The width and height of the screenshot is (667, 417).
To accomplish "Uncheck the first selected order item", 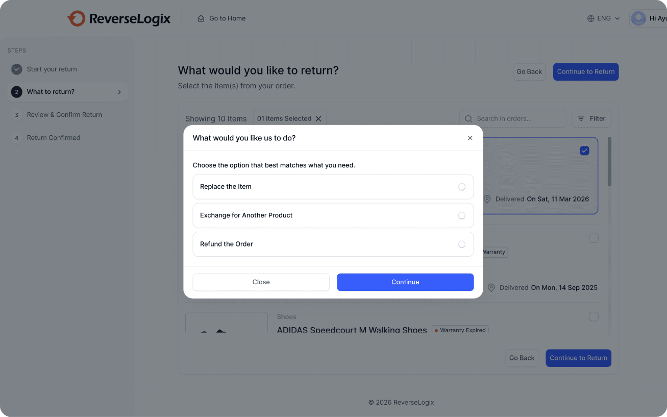I will pyautogui.click(x=584, y=151).
